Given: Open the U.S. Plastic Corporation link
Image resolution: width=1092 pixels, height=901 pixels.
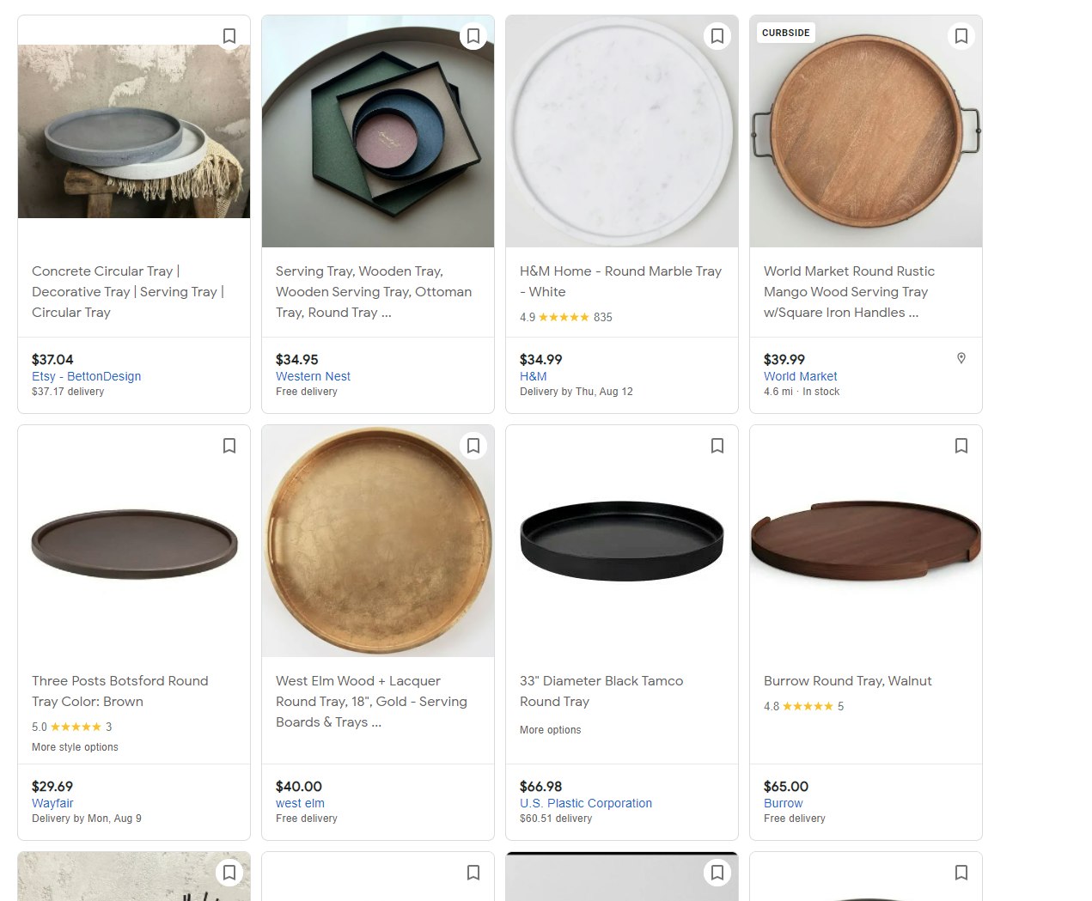Looking at the screenshot, I should pyautogui.click(x=585, y=803).
